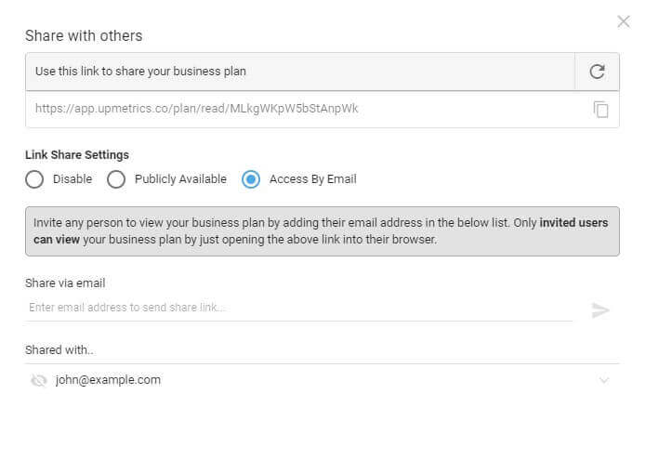
Task: Click the Shared with.. section label
Action: click(59, 350)
